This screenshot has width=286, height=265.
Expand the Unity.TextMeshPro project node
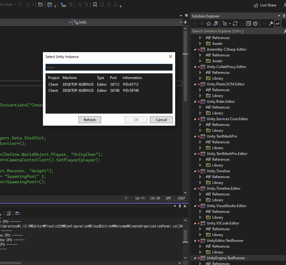pos(195,136)
